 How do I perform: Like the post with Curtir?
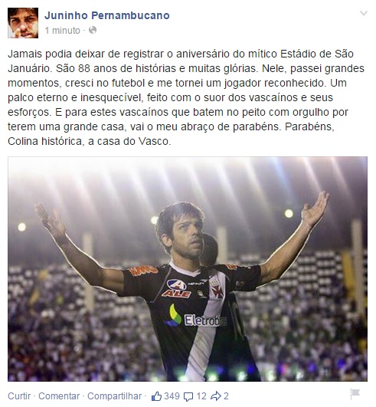(19, 396)
